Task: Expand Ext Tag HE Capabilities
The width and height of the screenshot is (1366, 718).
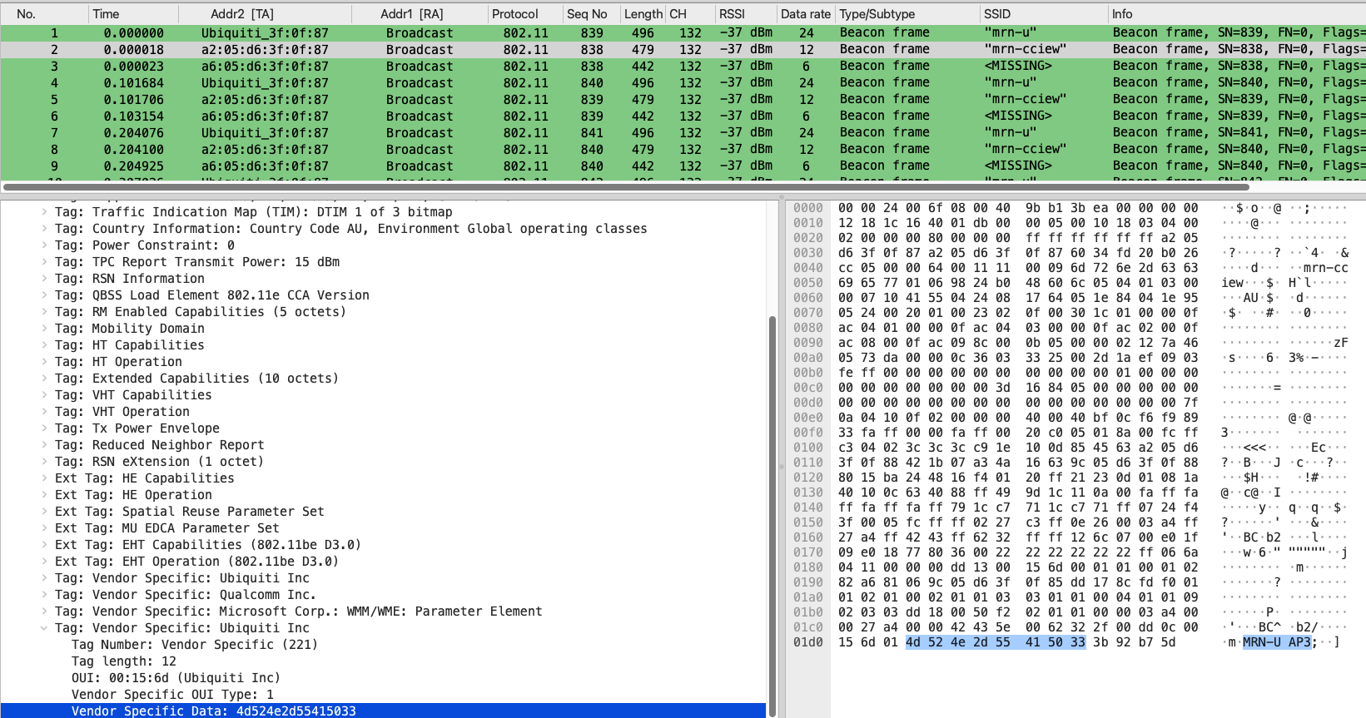Action: click(44, 478)
